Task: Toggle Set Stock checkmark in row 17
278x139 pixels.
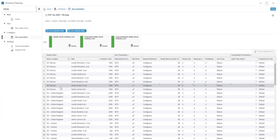Action: coord(133,123)
